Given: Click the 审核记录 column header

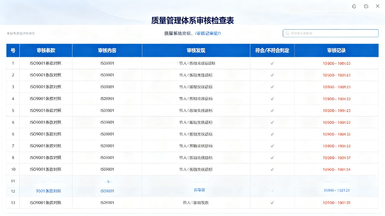Looking at the screenshot, I should coord(336,50).
